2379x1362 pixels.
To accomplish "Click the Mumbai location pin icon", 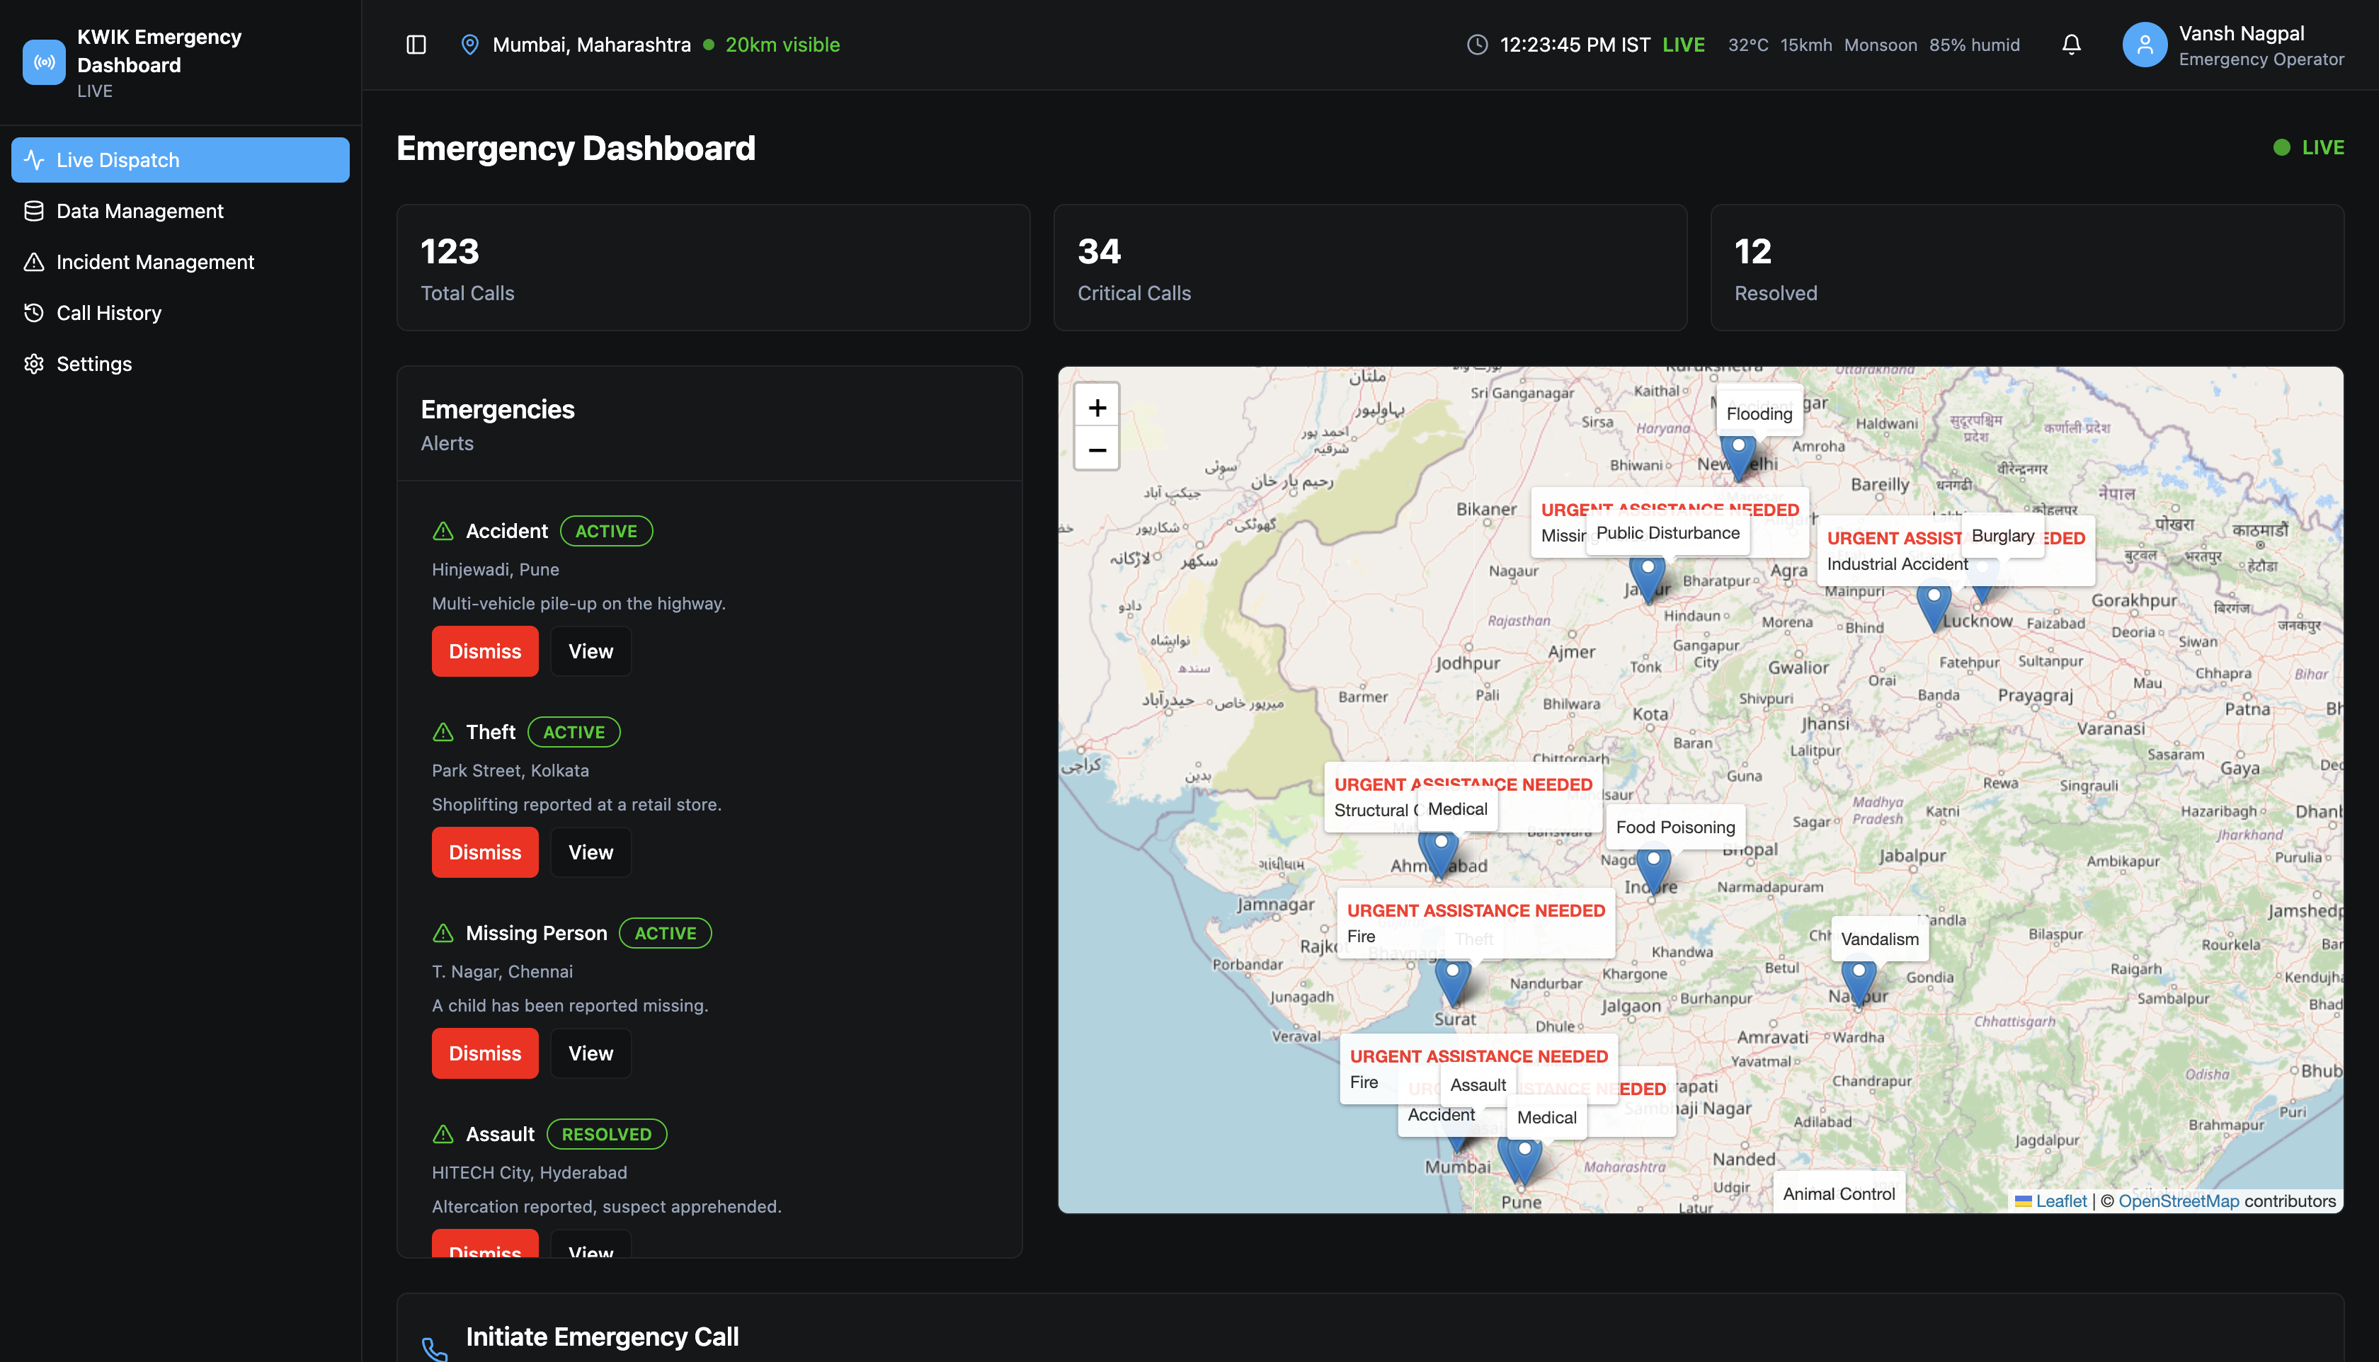I will point(469,45).
